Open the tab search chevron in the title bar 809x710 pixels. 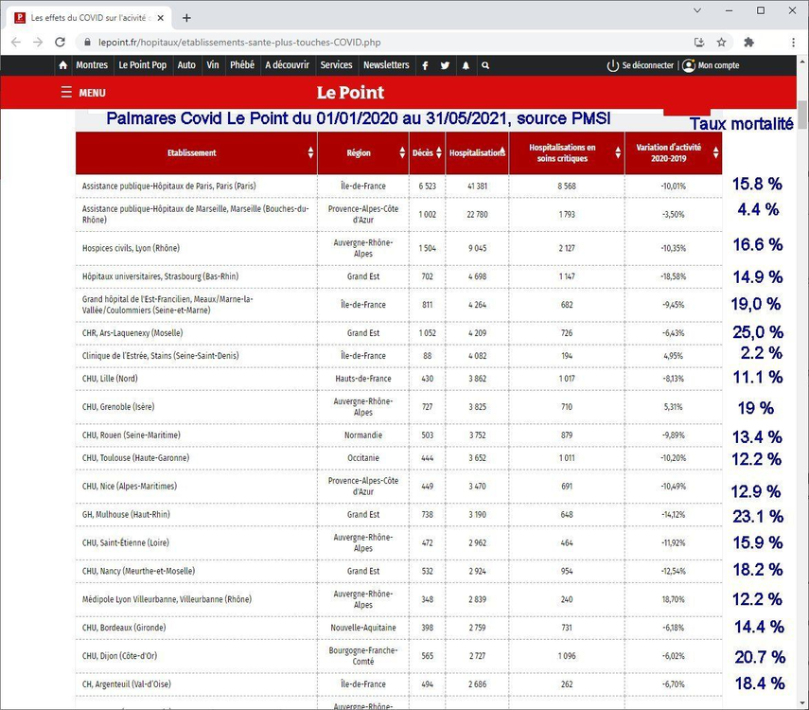(x=697, y=10)
